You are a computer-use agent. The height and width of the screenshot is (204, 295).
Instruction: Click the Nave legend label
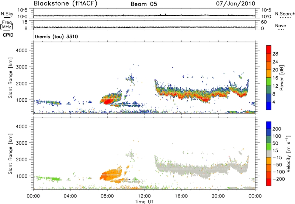281,25
